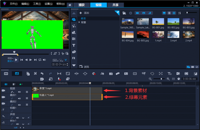Open the Title (T) library panel
200x130 pixels.
[74, 45]
